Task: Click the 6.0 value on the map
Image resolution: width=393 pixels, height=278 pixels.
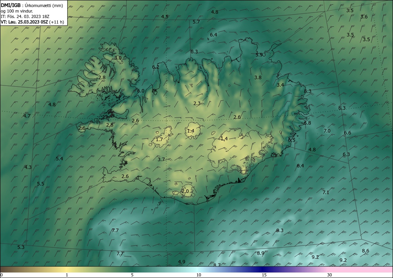Action: [141, 91]
